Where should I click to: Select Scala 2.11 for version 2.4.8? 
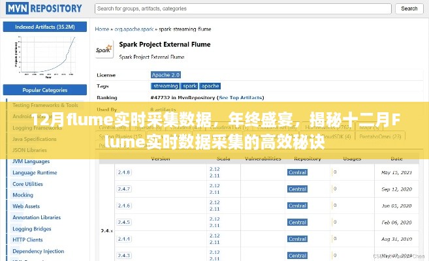pos(215,176)
